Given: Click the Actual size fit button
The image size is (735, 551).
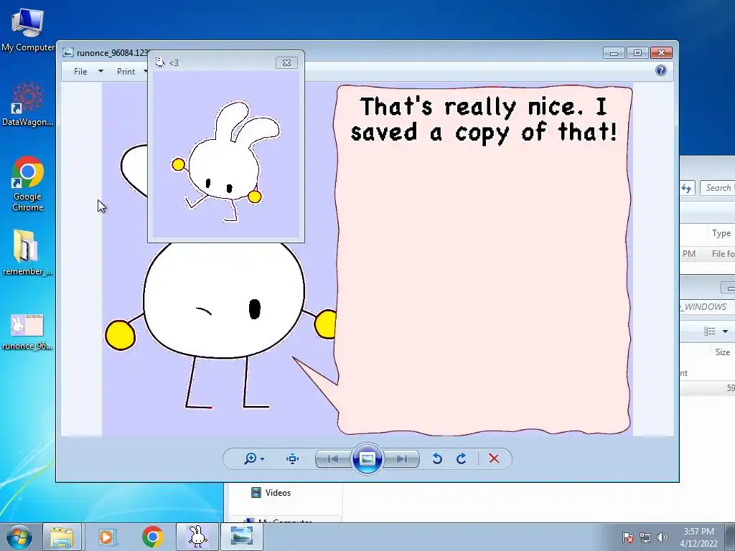Looking at the screenshot, I should [x=293, y=458].
